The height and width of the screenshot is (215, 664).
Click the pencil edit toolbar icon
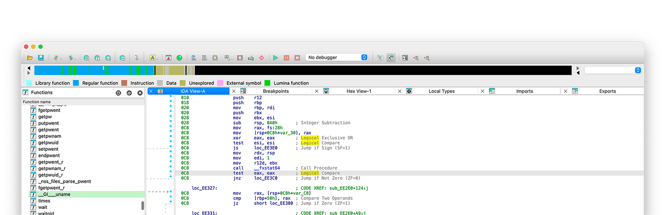click(x=251, y=58)
